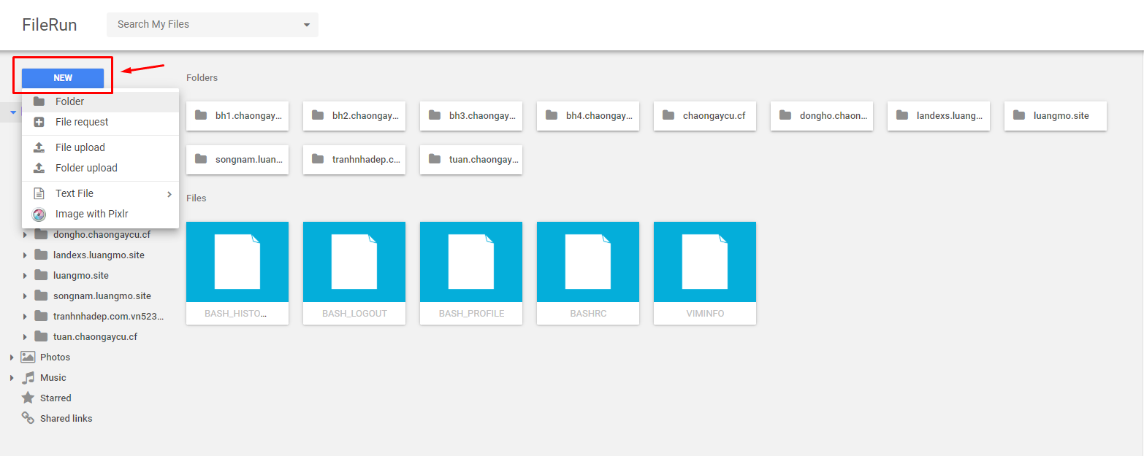Click the Pixlr logo icon in the menu
The image size is (1144, 456).
[x=39, y=215]
